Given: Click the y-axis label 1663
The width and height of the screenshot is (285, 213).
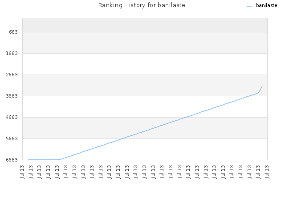Looking at the screenshot, I should pos(12,53).
